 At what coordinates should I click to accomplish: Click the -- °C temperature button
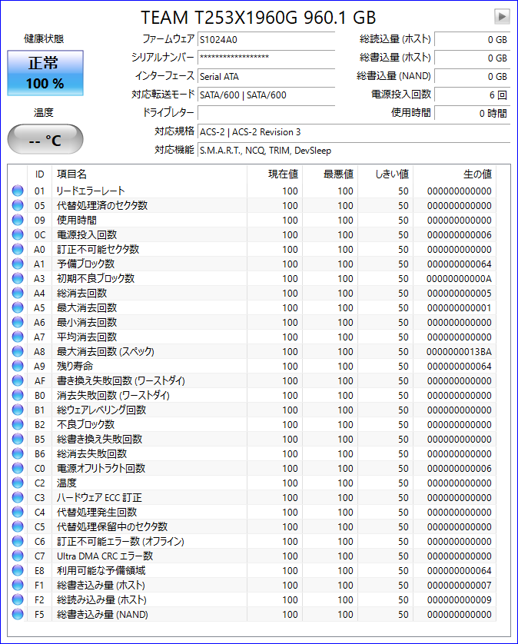(x=45, y=139)
